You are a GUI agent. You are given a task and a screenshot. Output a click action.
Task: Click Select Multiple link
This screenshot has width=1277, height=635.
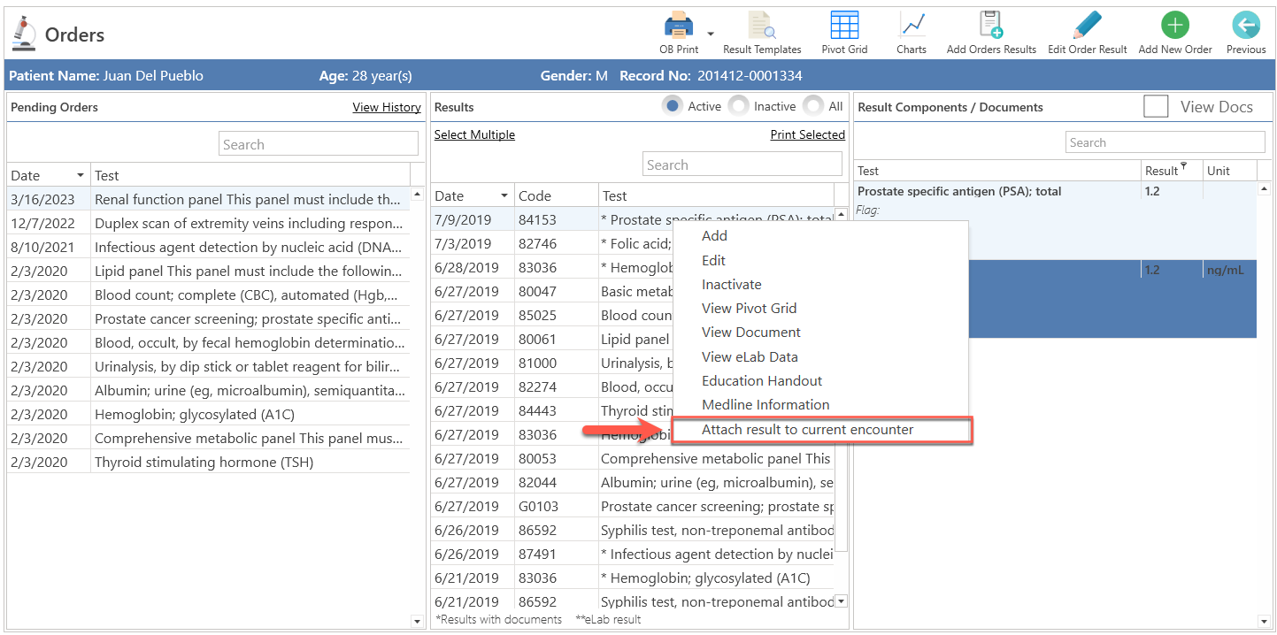tap(474, 134)
